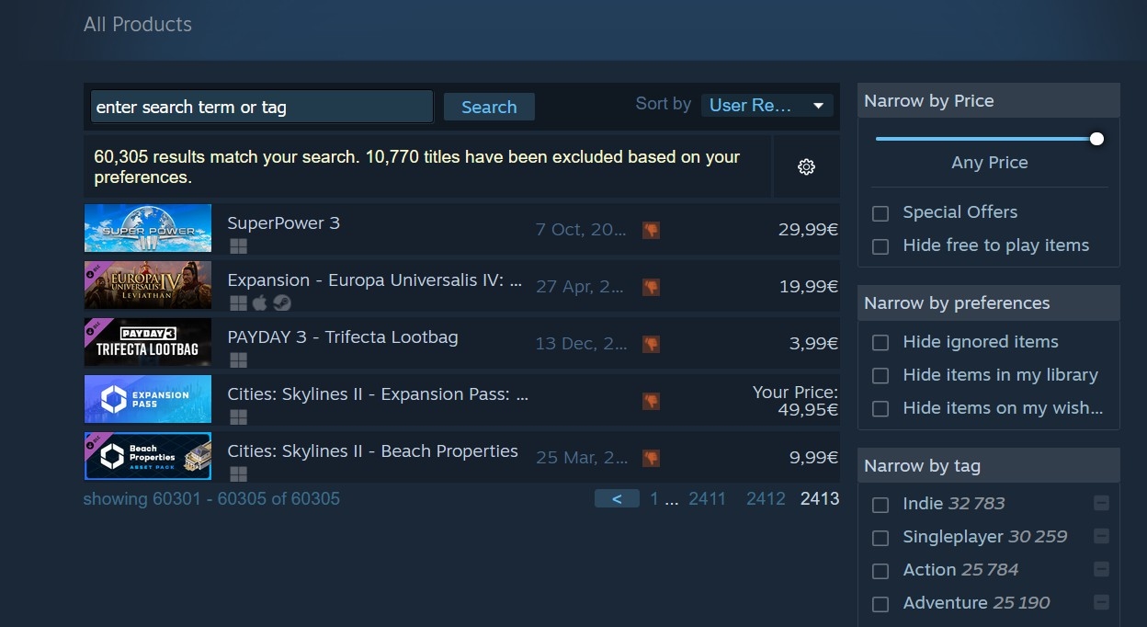
Task: Click Windows icon under Beach Properties
Action: 238,474
